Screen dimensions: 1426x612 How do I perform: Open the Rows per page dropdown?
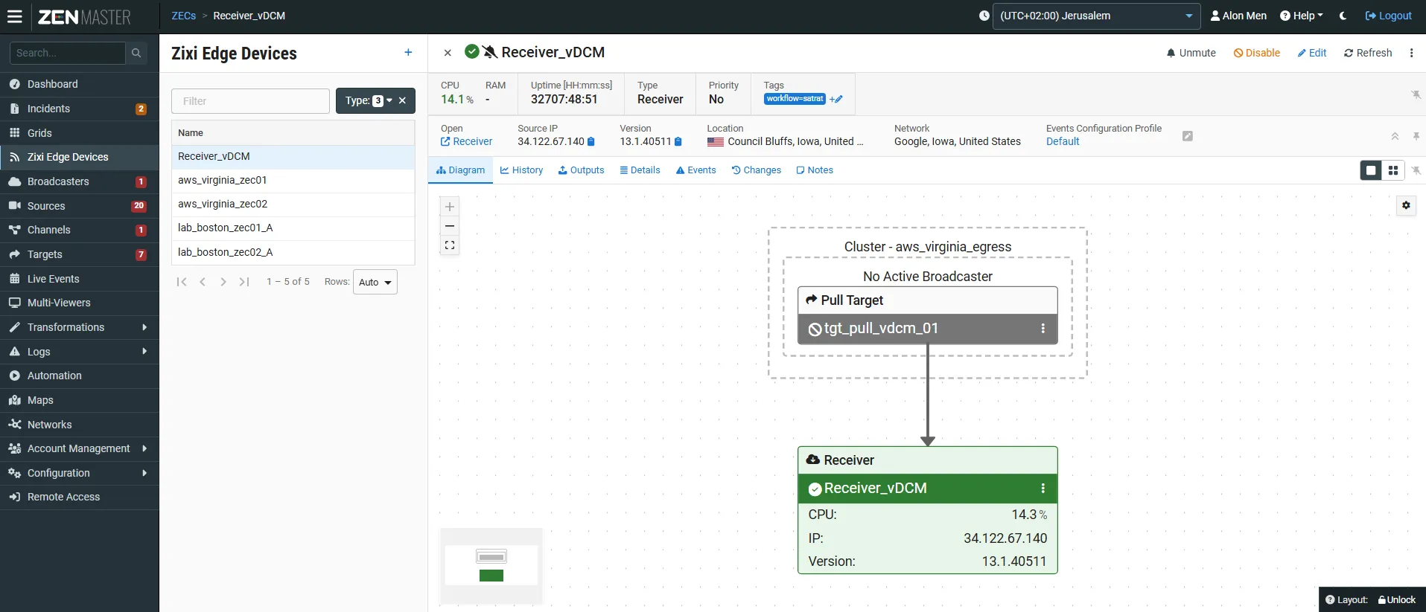pos(375,282)
